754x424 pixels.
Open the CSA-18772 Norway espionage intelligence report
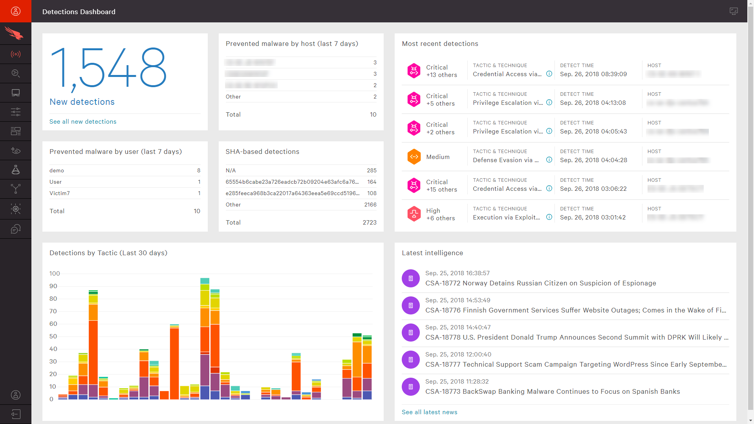[540, 283]
